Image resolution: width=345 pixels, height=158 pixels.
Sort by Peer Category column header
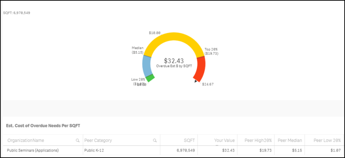[x=98, y=140]
